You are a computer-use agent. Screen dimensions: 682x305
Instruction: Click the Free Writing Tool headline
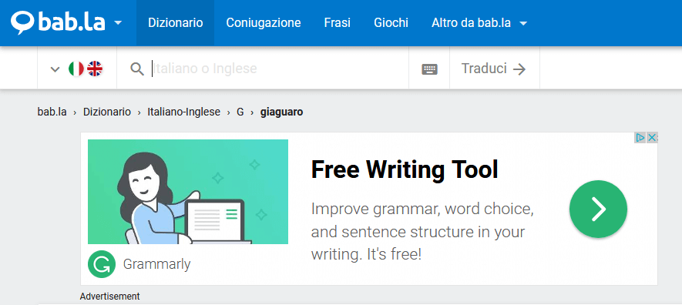pos(404,169)
